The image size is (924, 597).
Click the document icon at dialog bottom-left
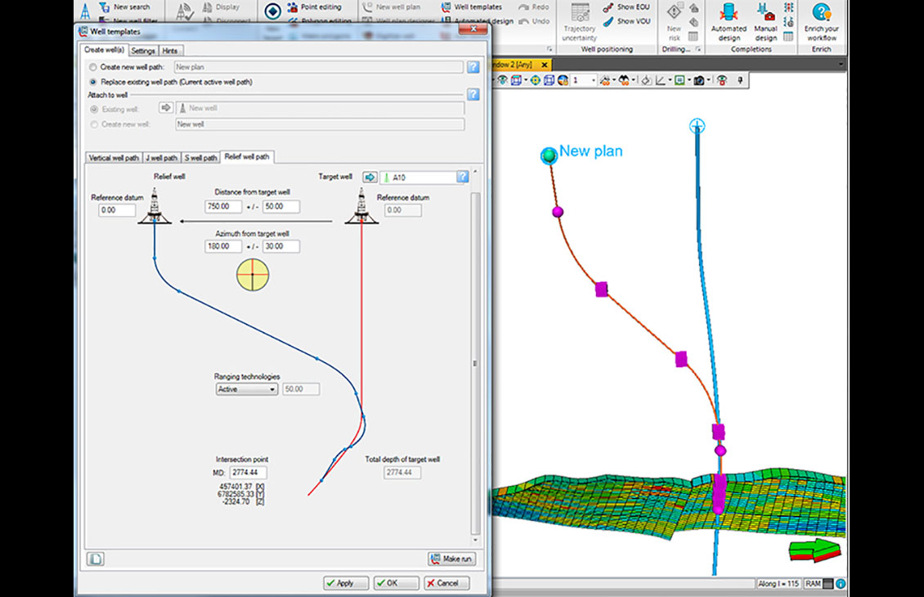(96, 559)
